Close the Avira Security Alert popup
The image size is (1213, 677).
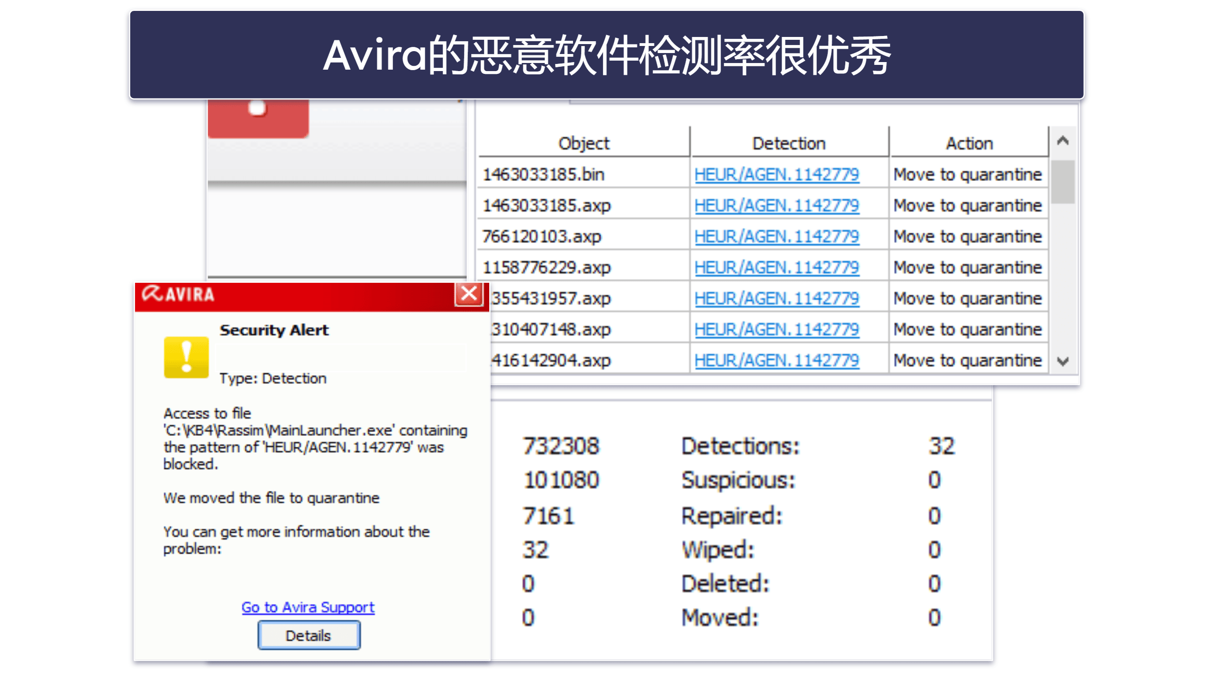(x=468, y=294)
